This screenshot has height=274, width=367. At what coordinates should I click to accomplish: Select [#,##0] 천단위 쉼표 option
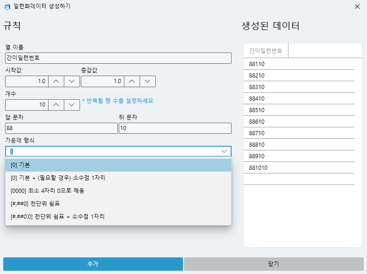click(118, 204)
